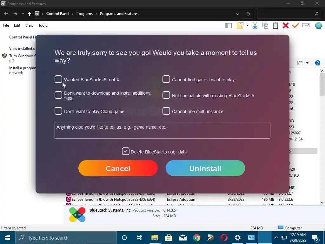The image size is (325, 244).
Task: Click the orange Cancel button
Action: 118,168
